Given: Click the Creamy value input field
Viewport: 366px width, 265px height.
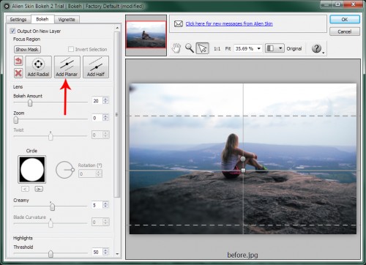Looking at the screenshot, I should point(97,205).
